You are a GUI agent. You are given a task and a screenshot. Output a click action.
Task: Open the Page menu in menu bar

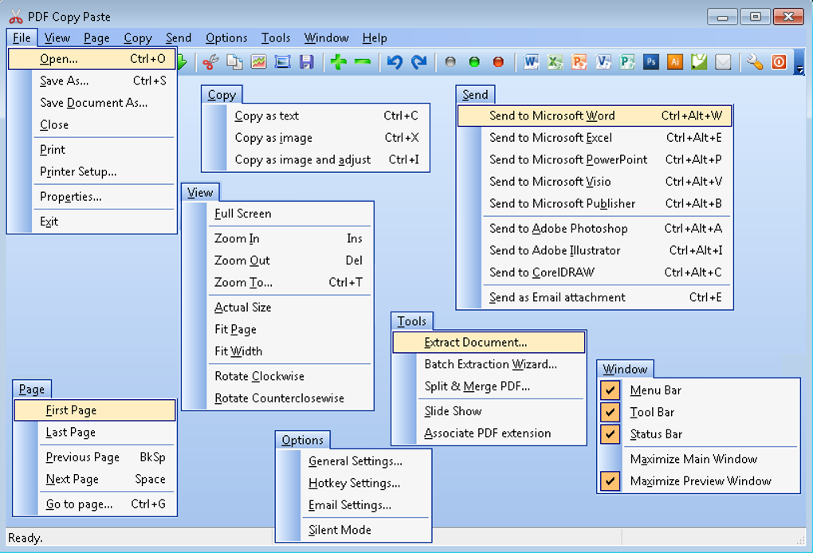(x=96, y=37)
